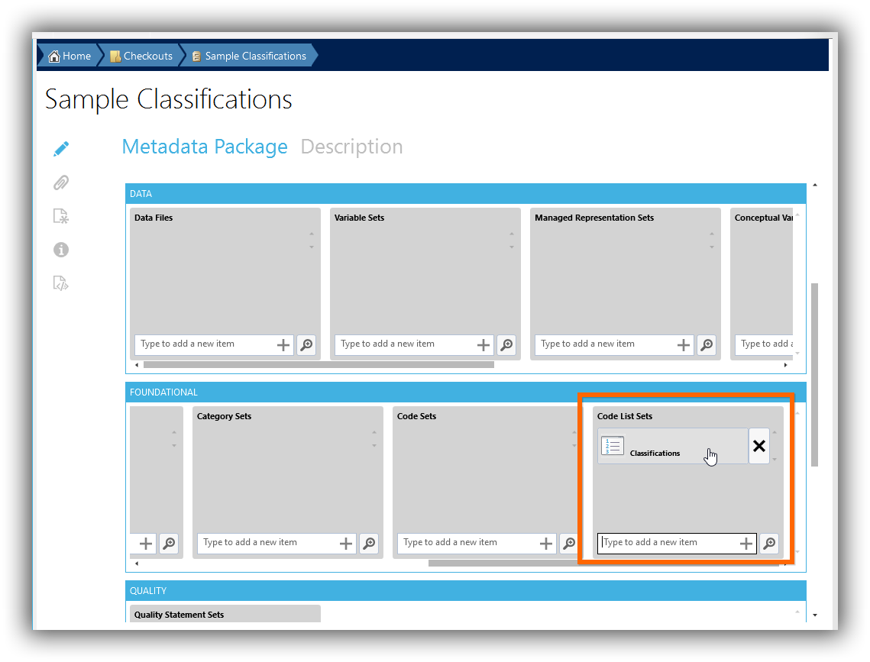Add new item plus in Managed Representation Sets
The width and height of the screenshot is (870, 662).
pos(684,345)
